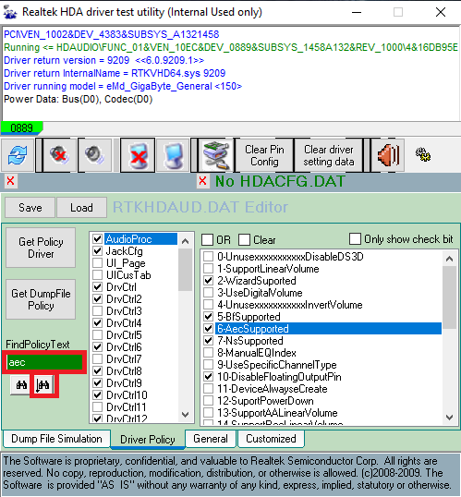Image resolution: width=461 pixels, height=497 pixels.
Task: Select 9-UseSpecificChannelType row
Action: (x=277, y=365)
